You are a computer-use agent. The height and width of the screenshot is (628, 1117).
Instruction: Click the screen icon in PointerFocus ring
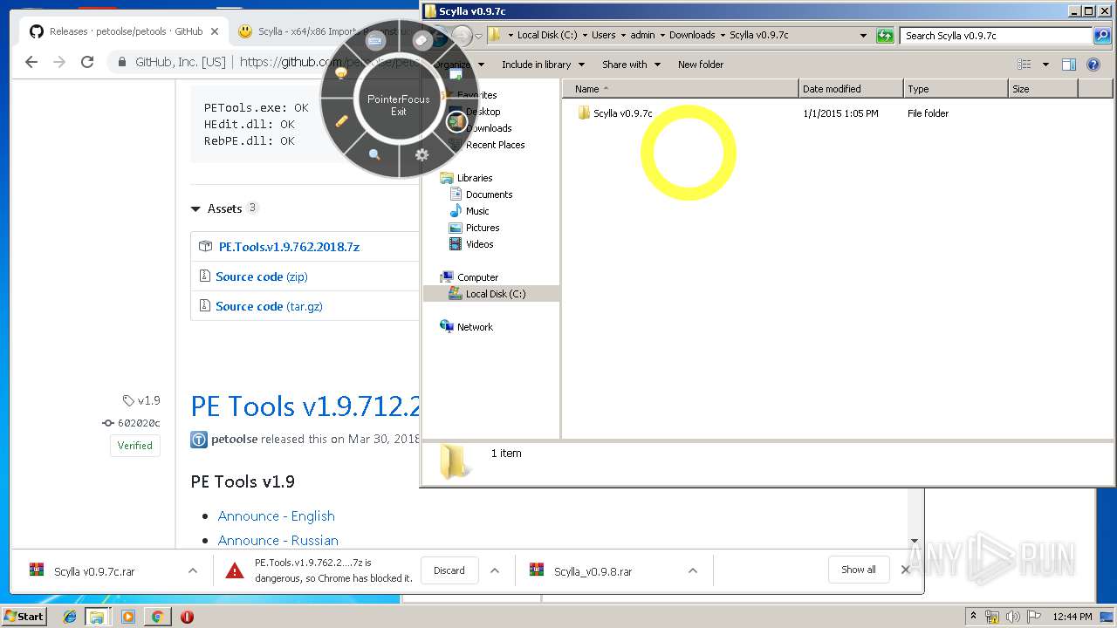click(456, 74)
